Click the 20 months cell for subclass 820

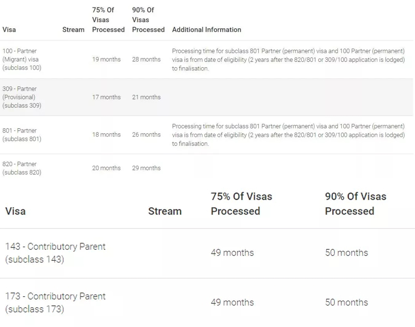(106, 168)
